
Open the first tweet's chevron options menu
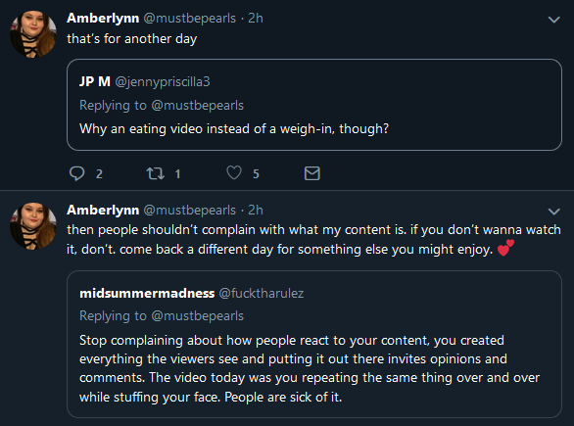pyautogui.click(x=553, y=20)
